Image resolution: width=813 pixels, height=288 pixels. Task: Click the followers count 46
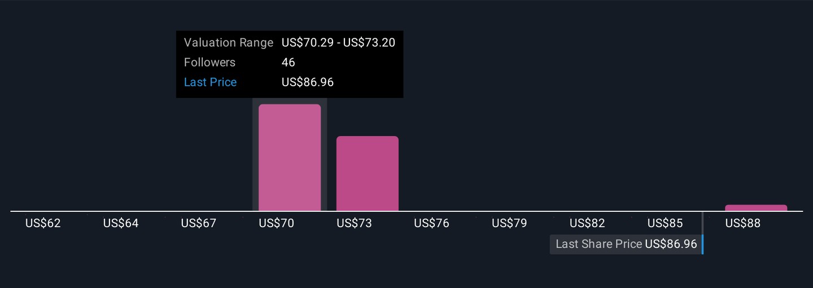289,63
